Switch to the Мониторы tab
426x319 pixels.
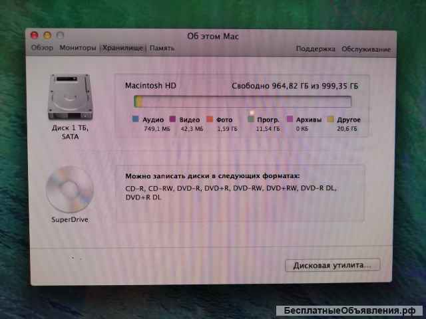click(78, 48)
